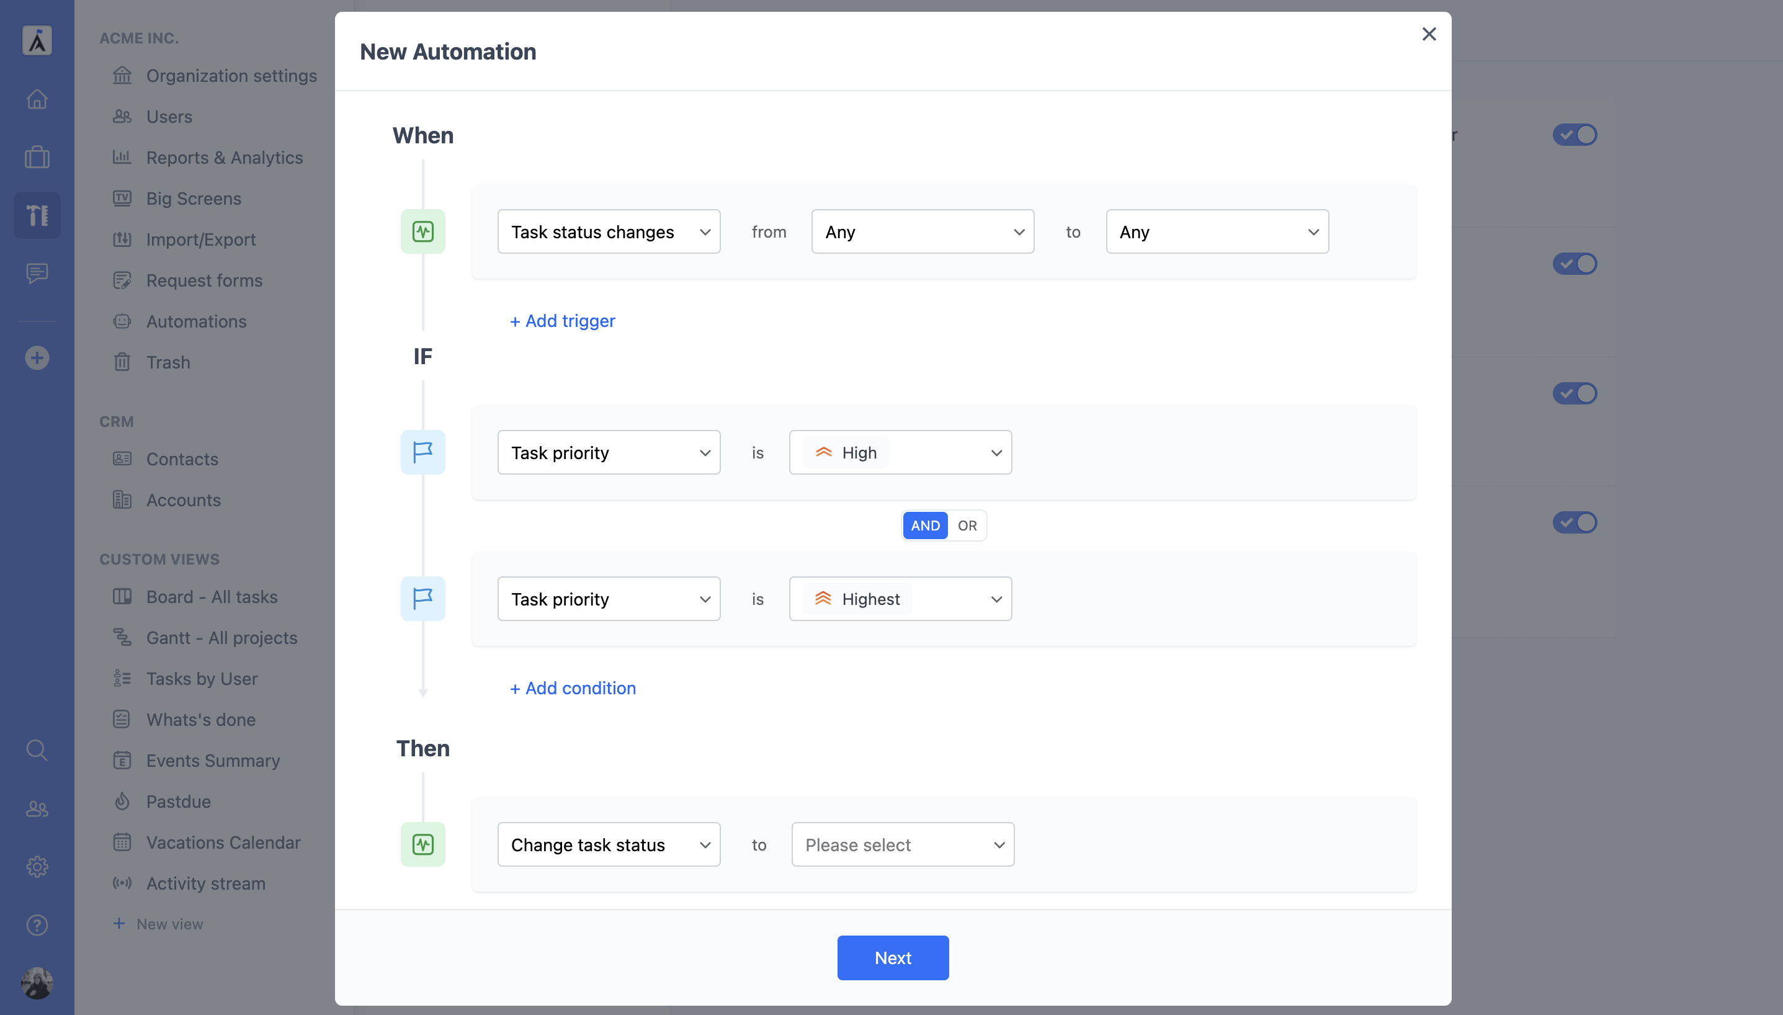The image size is (1783, 1015).
Task: Click the Automations robot icon
Action: pos(122,321)
